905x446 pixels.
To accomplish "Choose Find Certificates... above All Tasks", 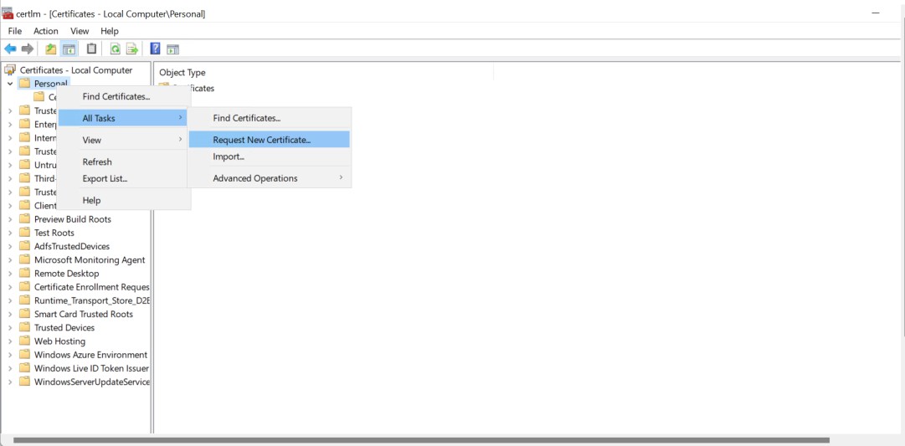I will (x=124, y=96).
